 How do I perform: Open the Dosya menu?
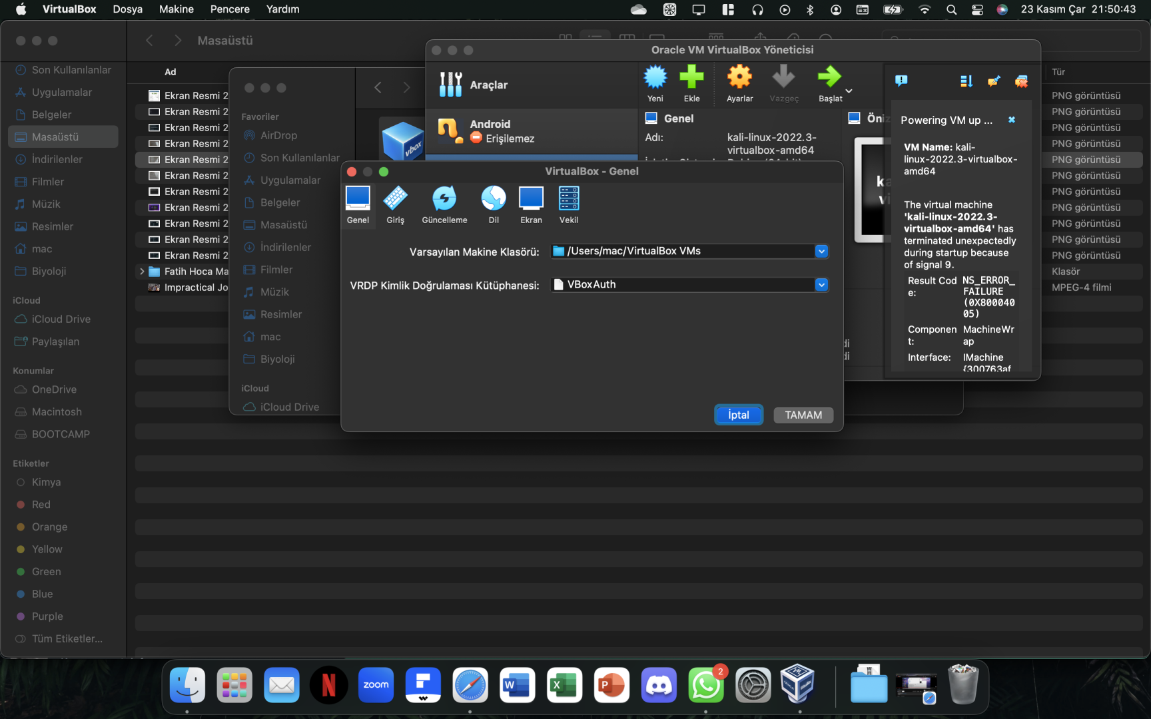click(x=127, y=9)
